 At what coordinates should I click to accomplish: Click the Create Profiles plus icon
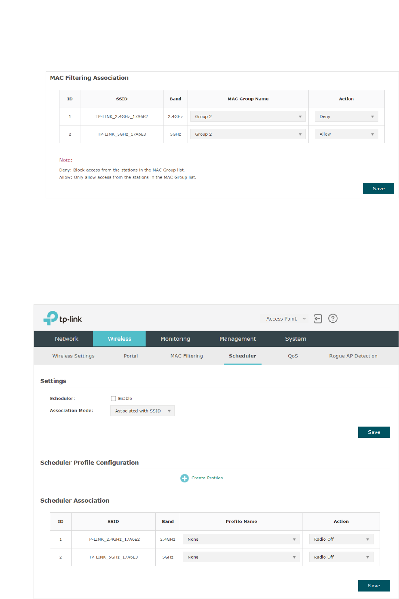184,478
